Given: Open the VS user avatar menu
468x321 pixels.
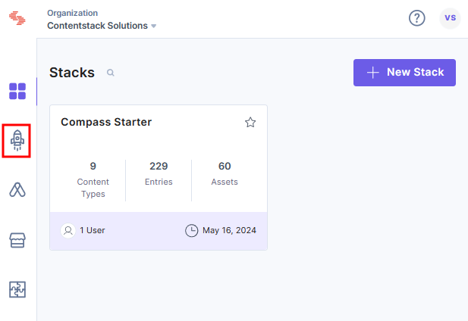Looking at the screenshot, I should [450, 18].
